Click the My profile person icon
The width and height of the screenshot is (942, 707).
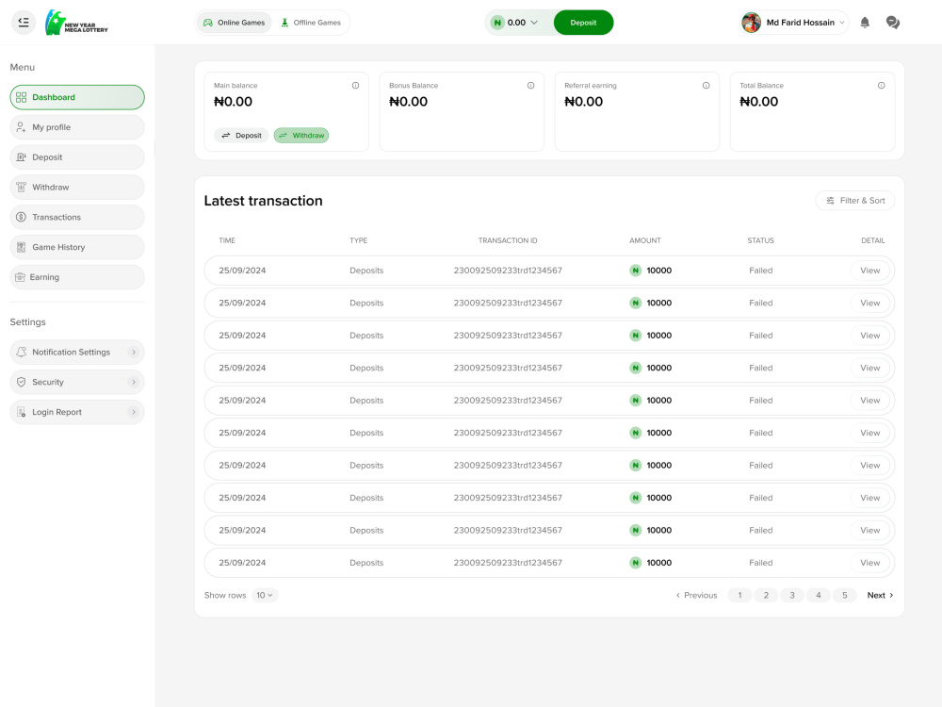click(x=21, y=127)
